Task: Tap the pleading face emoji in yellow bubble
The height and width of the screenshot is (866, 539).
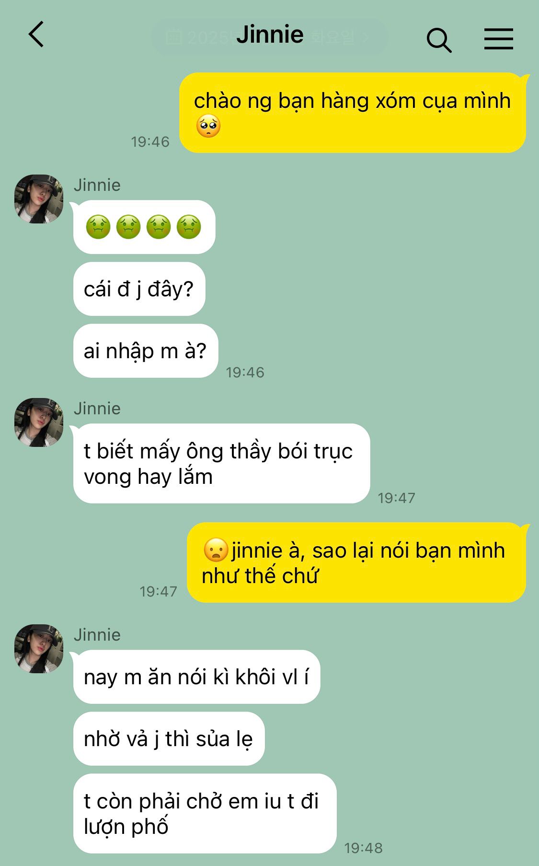Action: (208, 127)
